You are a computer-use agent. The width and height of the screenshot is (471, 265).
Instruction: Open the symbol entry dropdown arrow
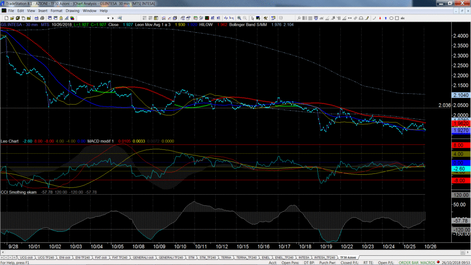pyautogui.click(x=108, y=18)
